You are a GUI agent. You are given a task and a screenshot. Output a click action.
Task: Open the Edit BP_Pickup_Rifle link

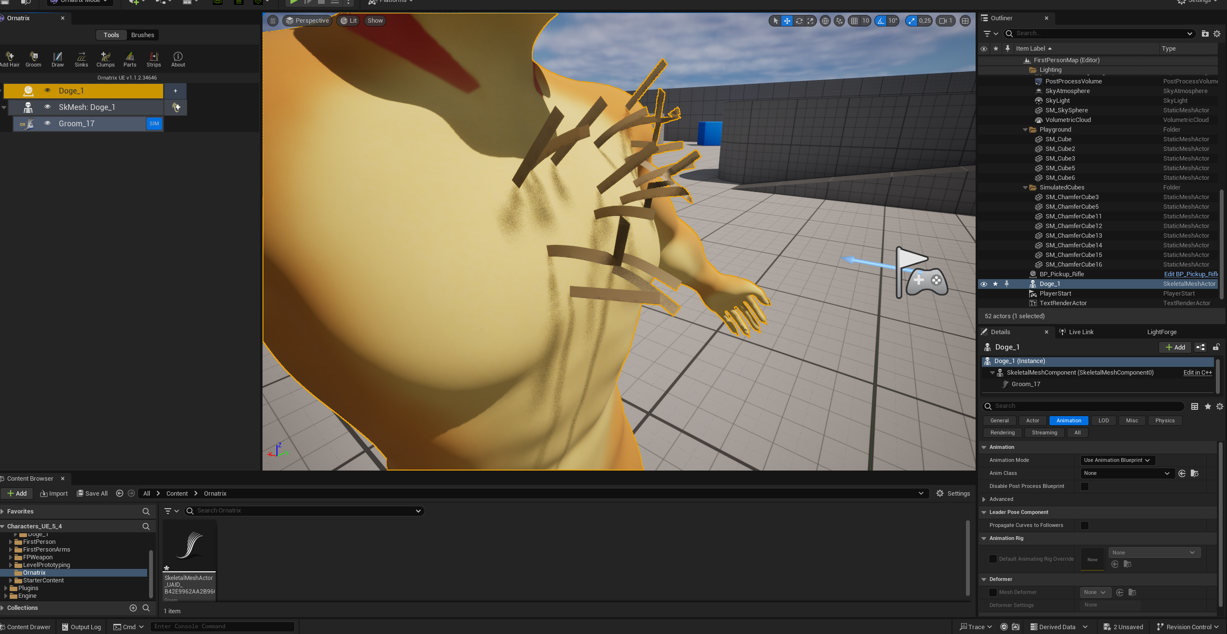pyautogui.click(x=1190, y=274)
